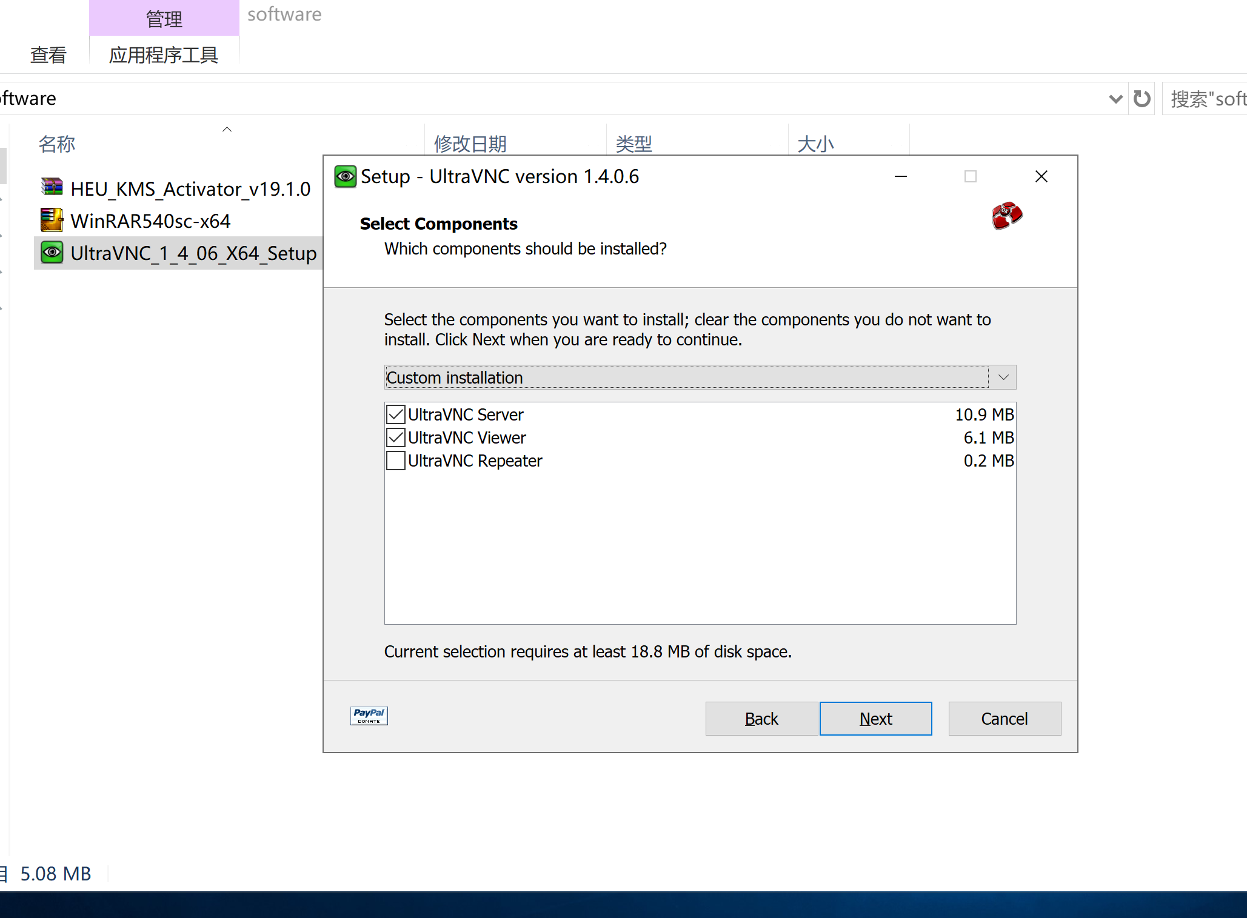Click the 5.08 MB status bar entry
Image resolution: width=1247 pixels, height=918 pixels.
pos(56,874)
